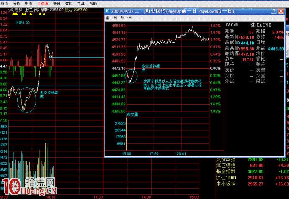
Task: Click the 2518.67 value for 深证100R
Action: [x=255, y=178]
